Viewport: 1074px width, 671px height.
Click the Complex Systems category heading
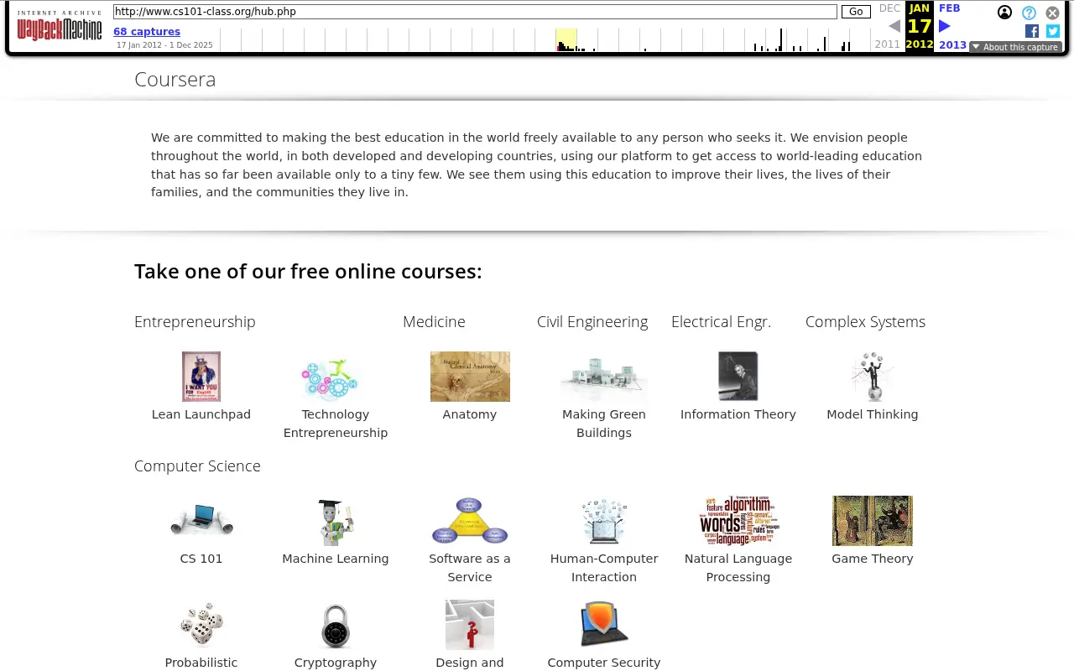tap(865, 322)
